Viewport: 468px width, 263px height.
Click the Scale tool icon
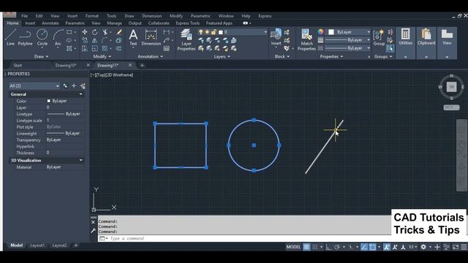click(94, 48)
